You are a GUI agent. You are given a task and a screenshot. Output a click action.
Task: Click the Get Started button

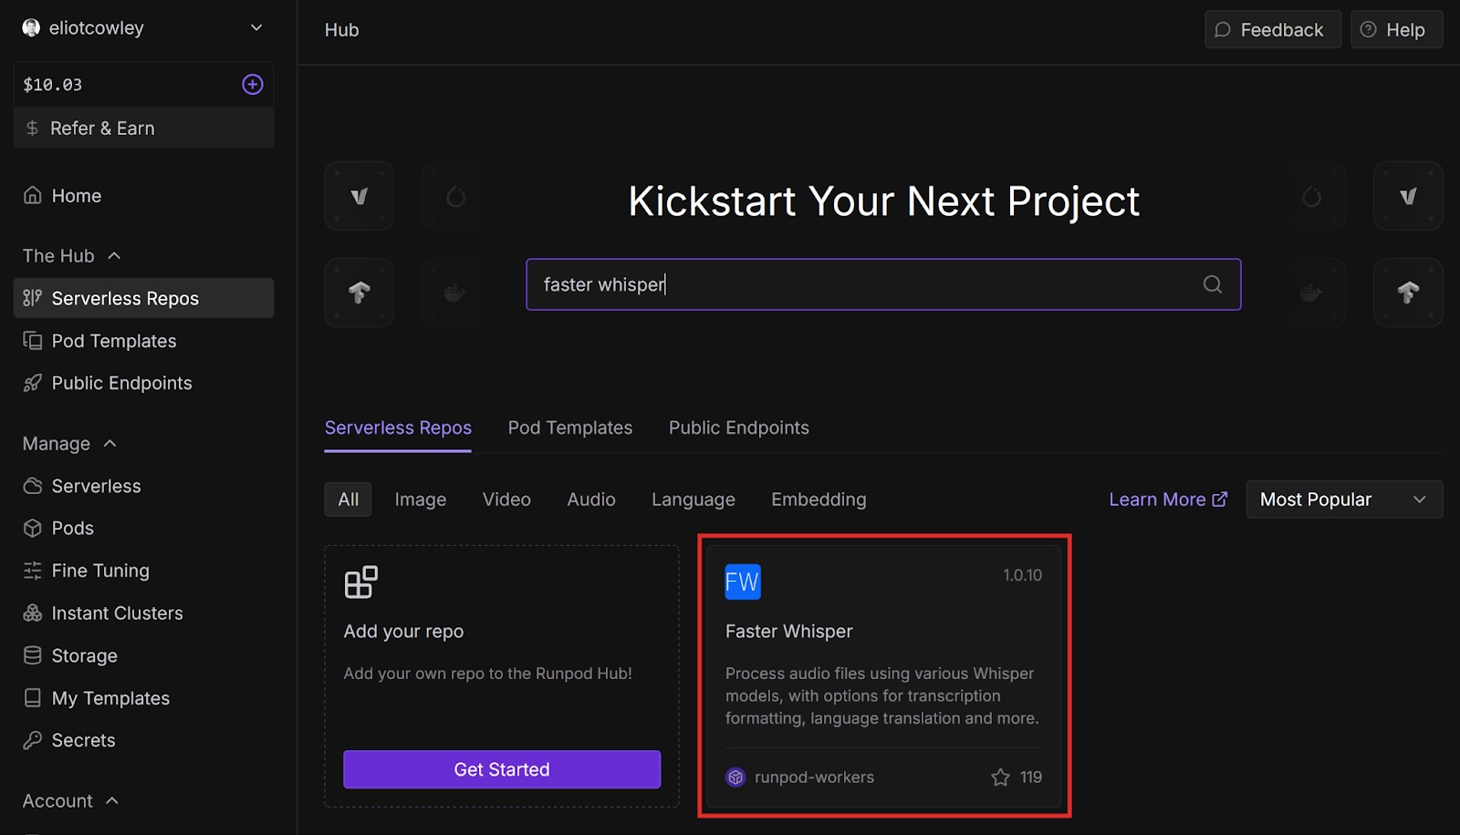point(502,769)
